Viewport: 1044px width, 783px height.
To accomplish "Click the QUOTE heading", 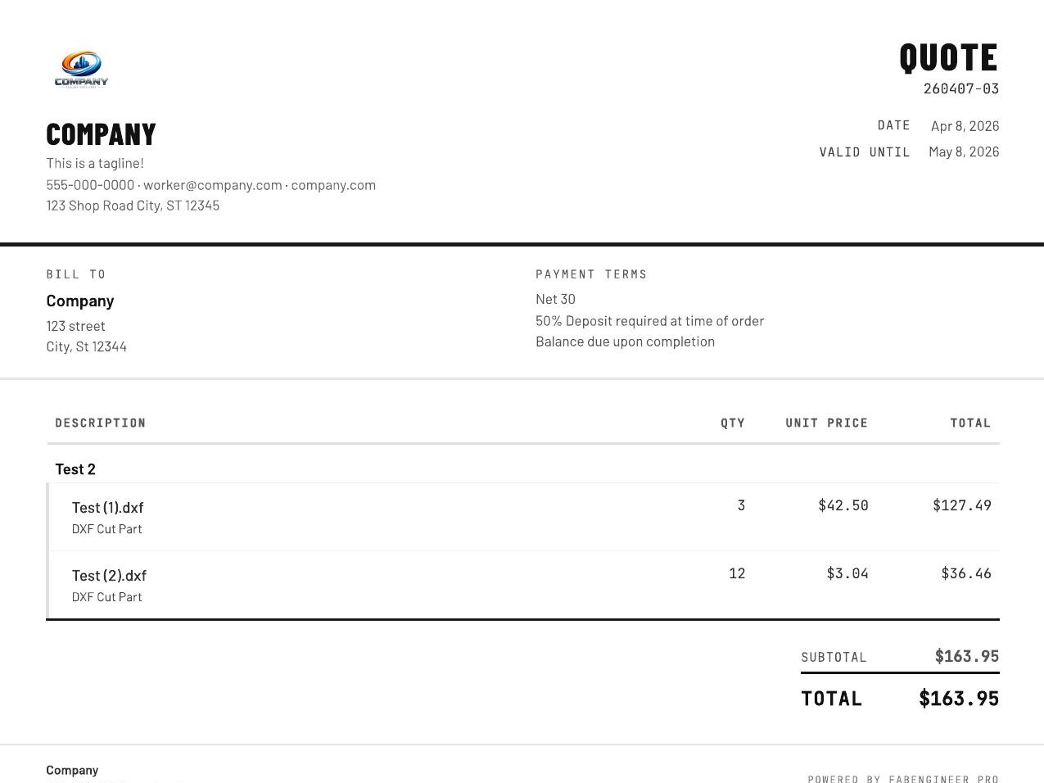I will (x=948, y=58).
